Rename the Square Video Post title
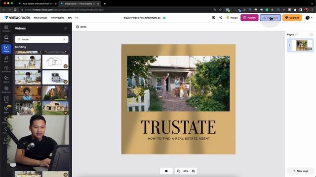The width and height of the screenshot is (316, 177). pyautogui.click(x=142, y=18)
